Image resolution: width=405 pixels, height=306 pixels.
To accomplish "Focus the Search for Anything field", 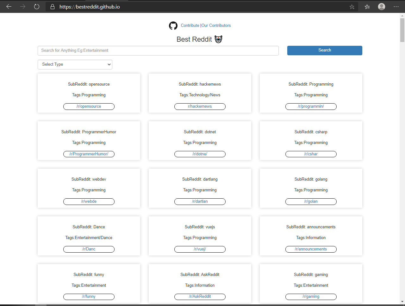I will pos(158,51).
